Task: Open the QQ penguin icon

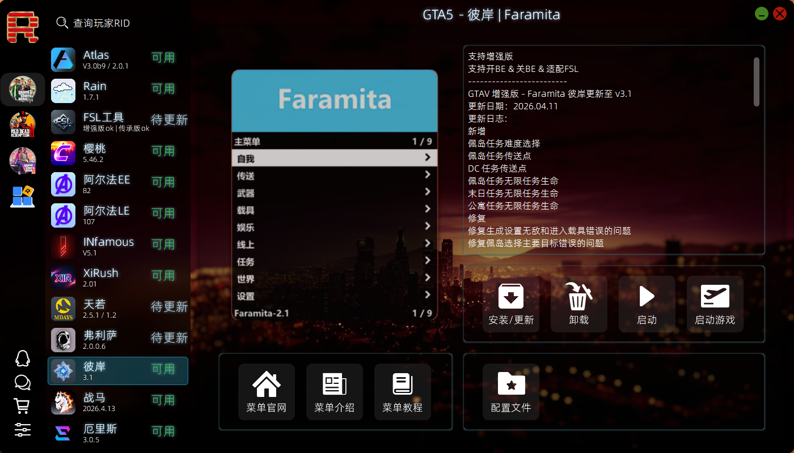Action: click(x=22, y=358)
